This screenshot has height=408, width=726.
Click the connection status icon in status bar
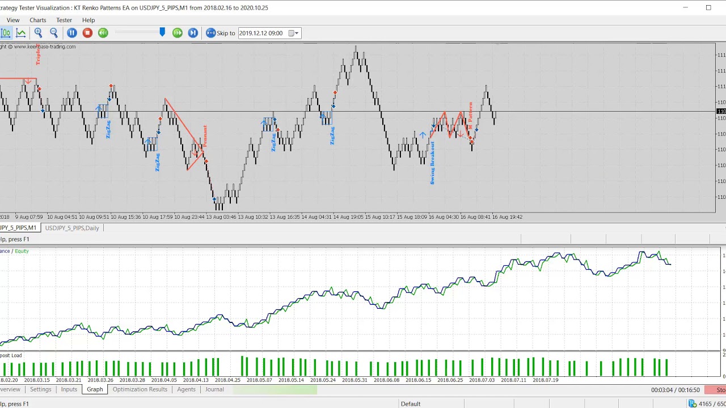[692, 403]
